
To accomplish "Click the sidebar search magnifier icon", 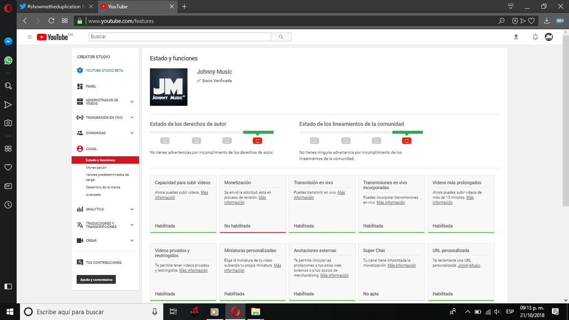I will (x=8, y=86).
